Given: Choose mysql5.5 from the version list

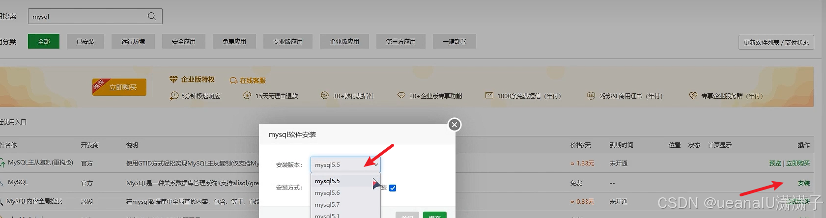Looking at the screenshot, I should tap(345, 181).
